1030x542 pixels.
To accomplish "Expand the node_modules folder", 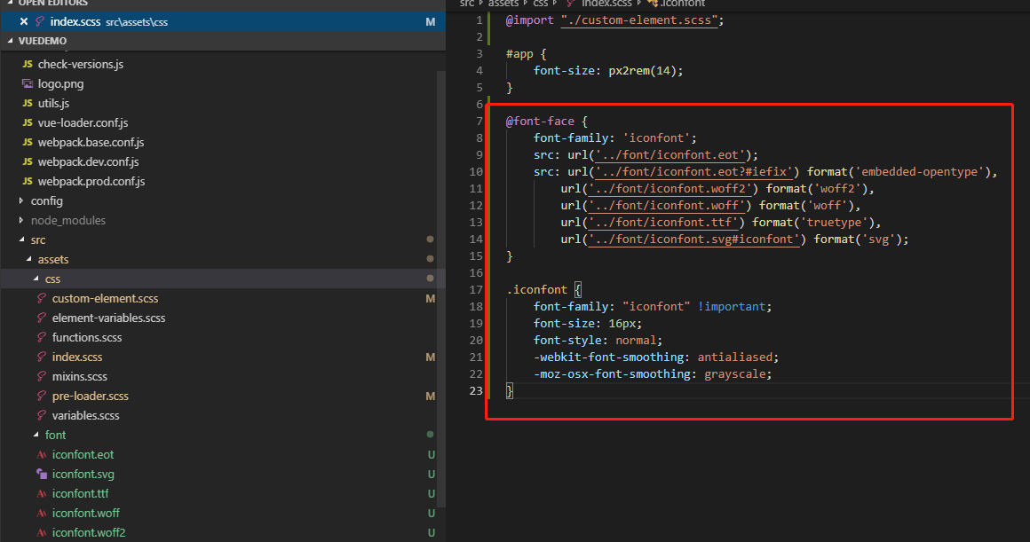I will pos(22,221).
